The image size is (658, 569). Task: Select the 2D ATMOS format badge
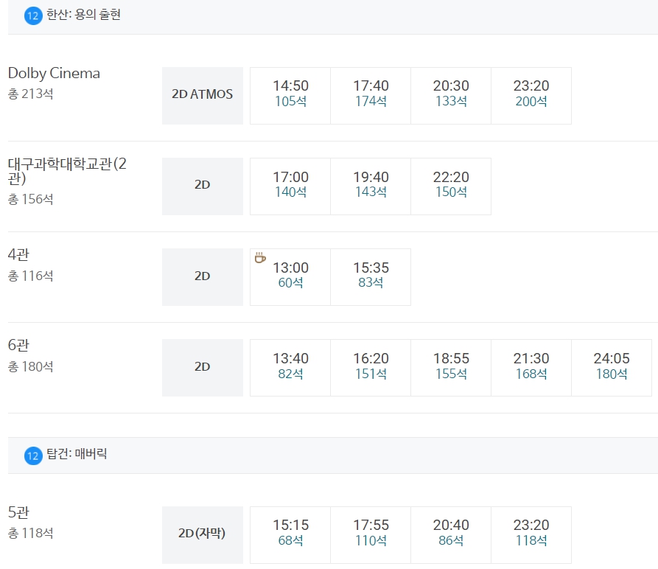[x=202, y=95]
